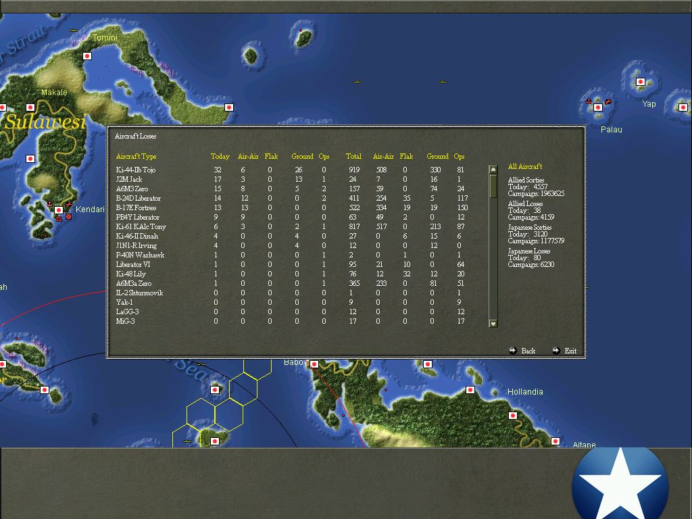Viewport: 692px width, 519px height.
Task: Click the red airfield icon at Palau
Action: [x=608, y=102]
